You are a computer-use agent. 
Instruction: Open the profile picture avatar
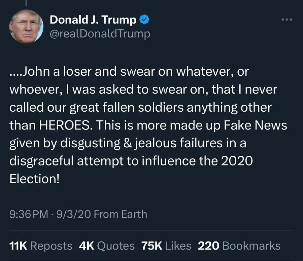(26, 27)
